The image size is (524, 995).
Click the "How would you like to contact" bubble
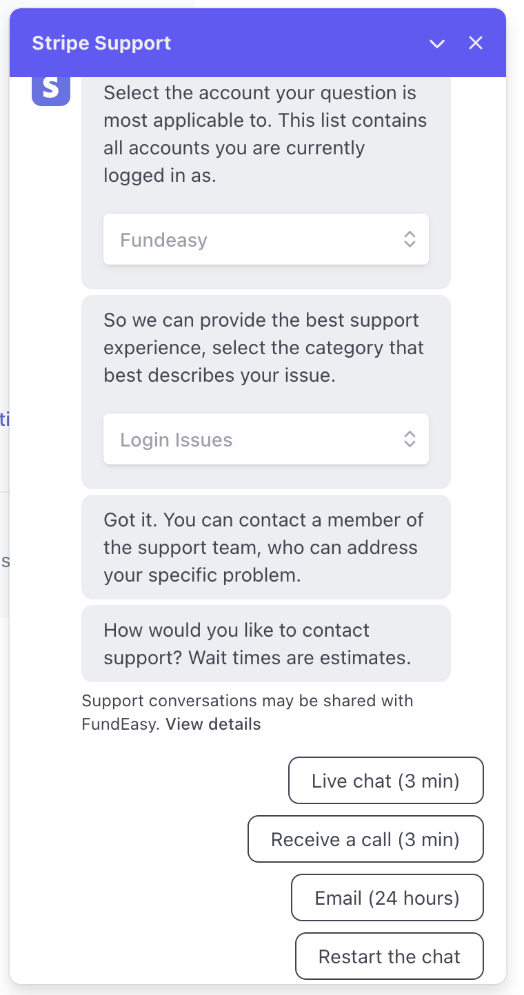click(265, 644)
